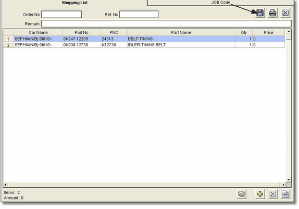Screen dimensions: 299x209
Task: Click the blue document export icon
Action: coord(285,194)
